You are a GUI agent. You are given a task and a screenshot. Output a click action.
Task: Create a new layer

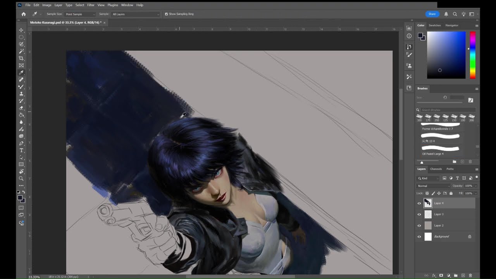click(463, 276)
